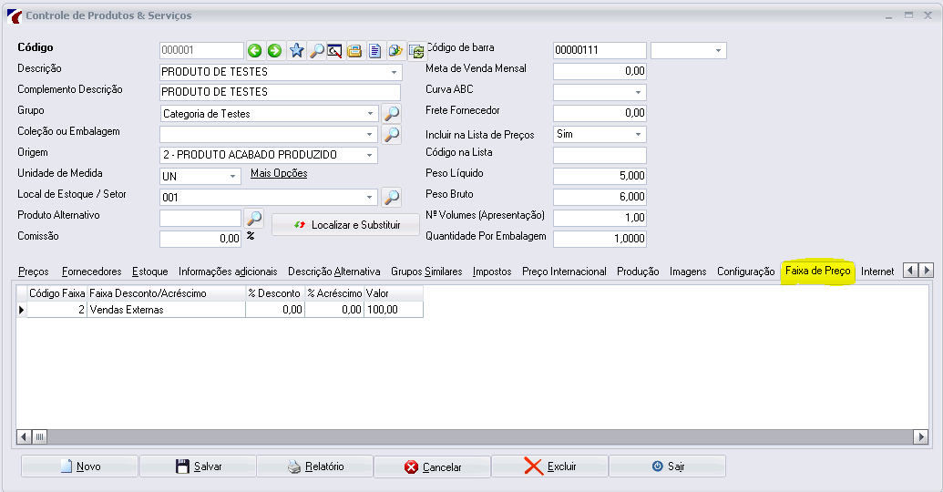Image resolution: width=943 pixels, height=492 pixels.
Task: Focus the Comissão input field
Action: pos(200,239)
